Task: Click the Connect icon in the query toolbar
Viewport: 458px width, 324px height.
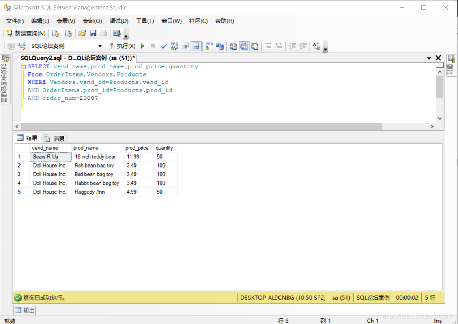Action: pyautogui.click(x=11, y=46)
